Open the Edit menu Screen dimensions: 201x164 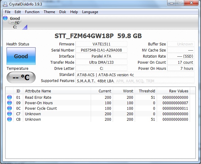18,12
